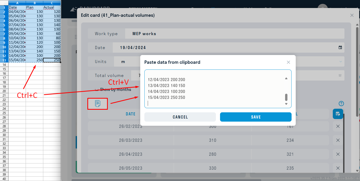Expand the Units dropdown chevron
The width and height of the screenshot is (360, 181).
tap(341, 61)
